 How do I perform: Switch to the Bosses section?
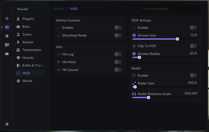click(28, 42)
